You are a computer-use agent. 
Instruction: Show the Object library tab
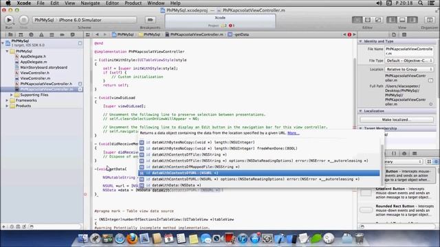point(404,154)
